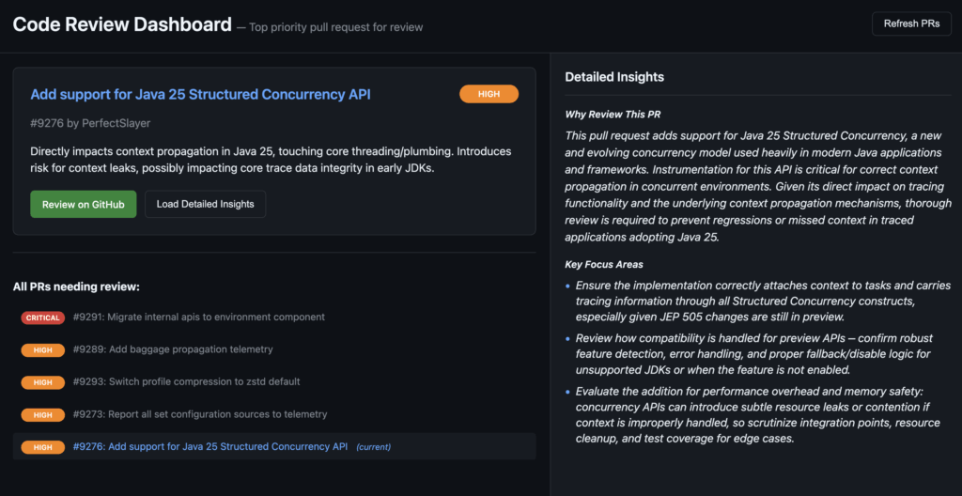
Task: Click the Detailed Insights panel heading
Action: [614, 77]
